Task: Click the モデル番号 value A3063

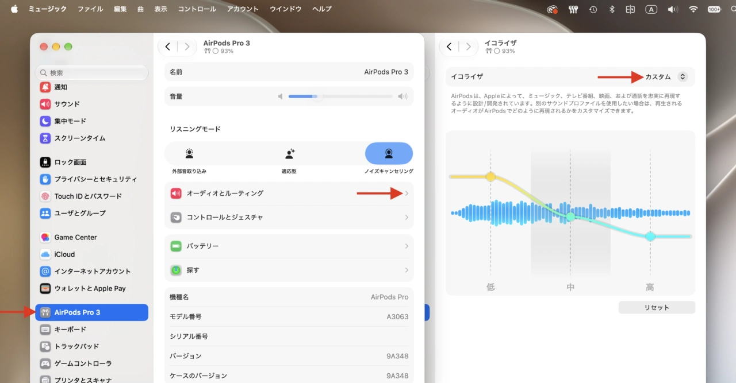Action: pyautogui.click(x=397, y=317)
